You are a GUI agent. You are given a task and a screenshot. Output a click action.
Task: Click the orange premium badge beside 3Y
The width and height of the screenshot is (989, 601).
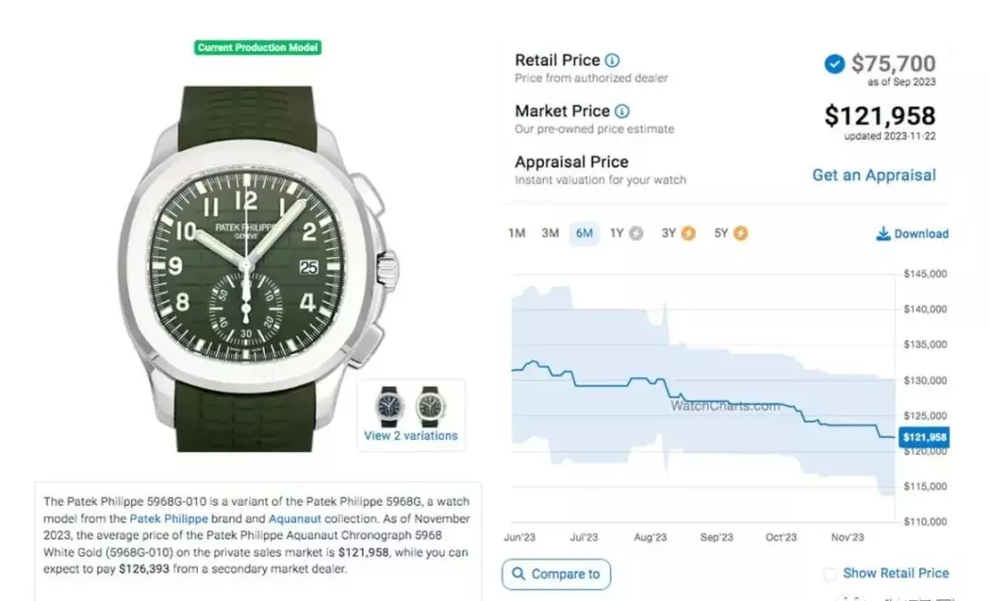[688, 234]
